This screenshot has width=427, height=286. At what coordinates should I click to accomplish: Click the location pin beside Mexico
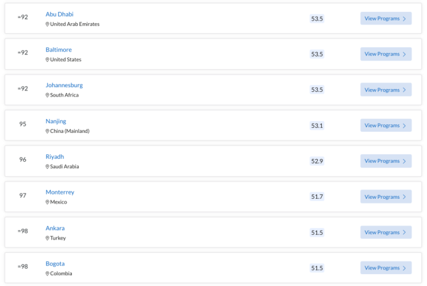47,202
